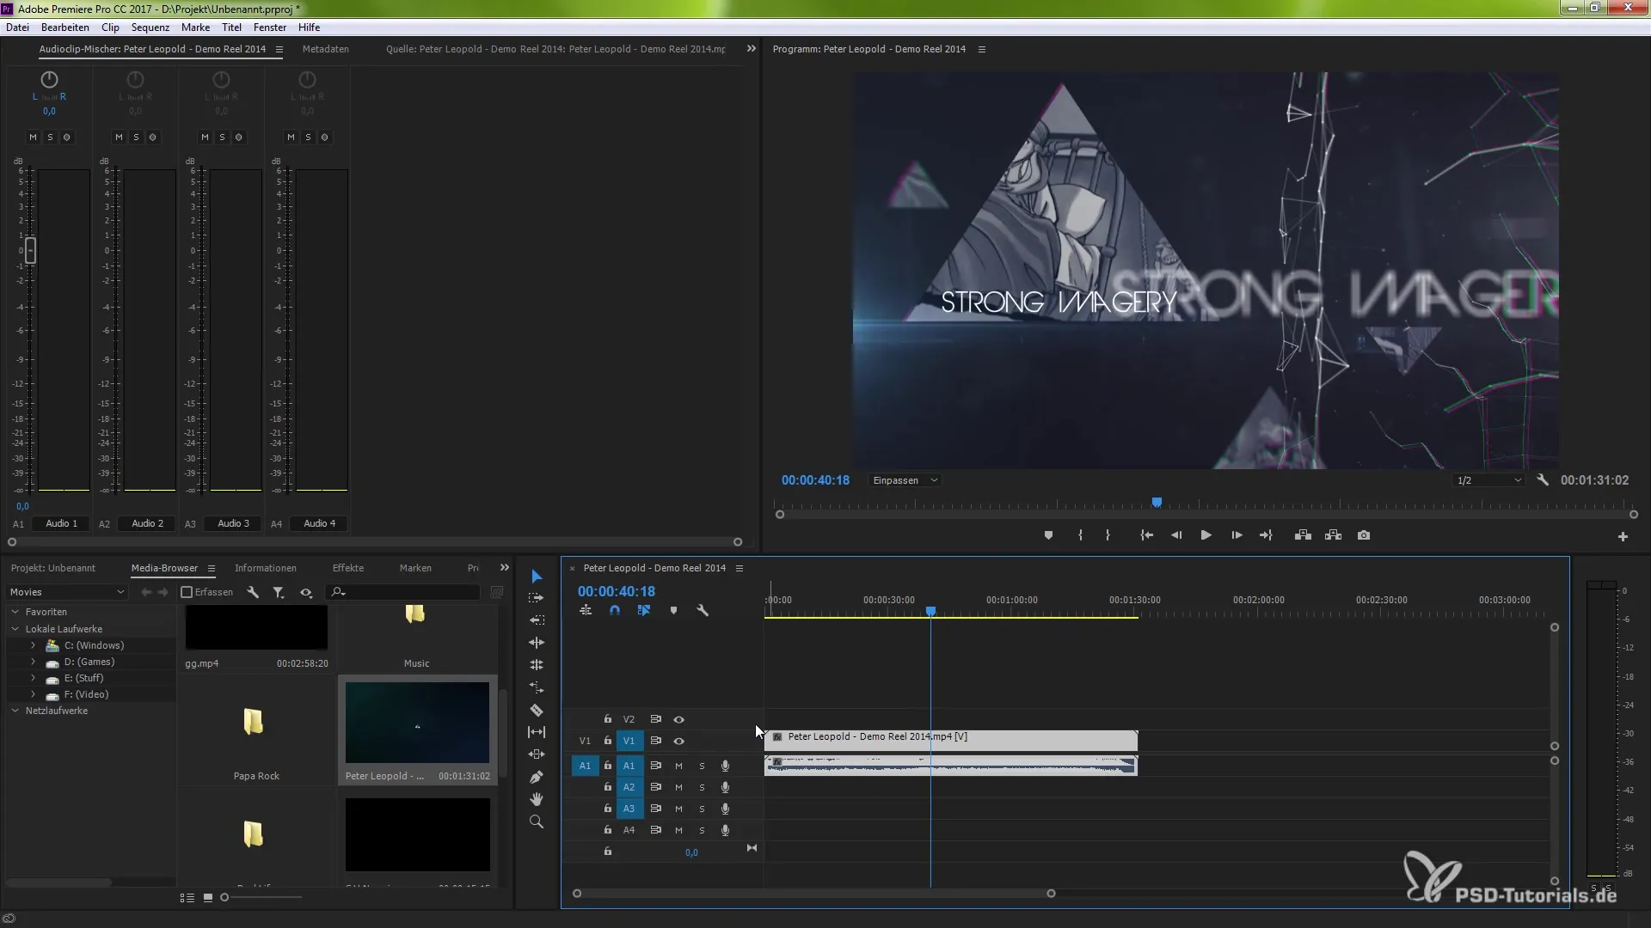The height and width of the screenshot is (928, 1651).
Task: Switch to the Informationen tab
Action: [266, 568]
